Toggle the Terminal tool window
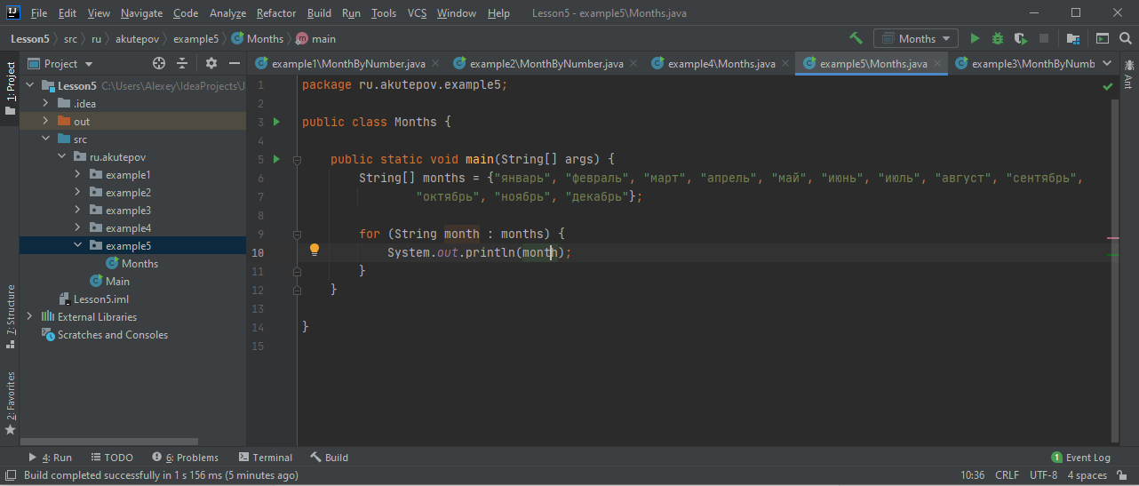Viewport: 1139px width, 486px height. tap(265, 458)
